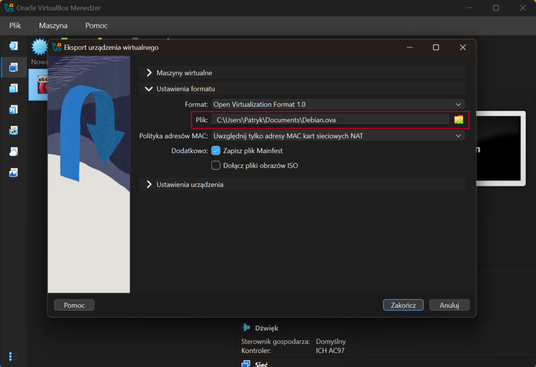Open the Polityka adresów MAC dropdown
This screenshot has width=536, height=367.
tap(338, 136)
